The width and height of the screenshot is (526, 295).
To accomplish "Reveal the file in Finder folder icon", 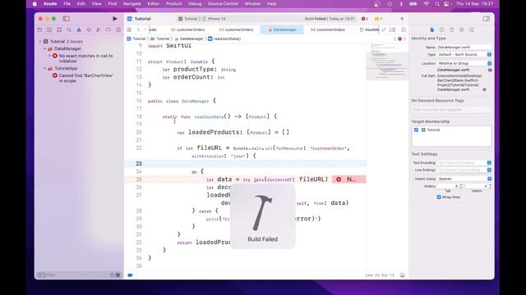I will [x=490, y=70].
